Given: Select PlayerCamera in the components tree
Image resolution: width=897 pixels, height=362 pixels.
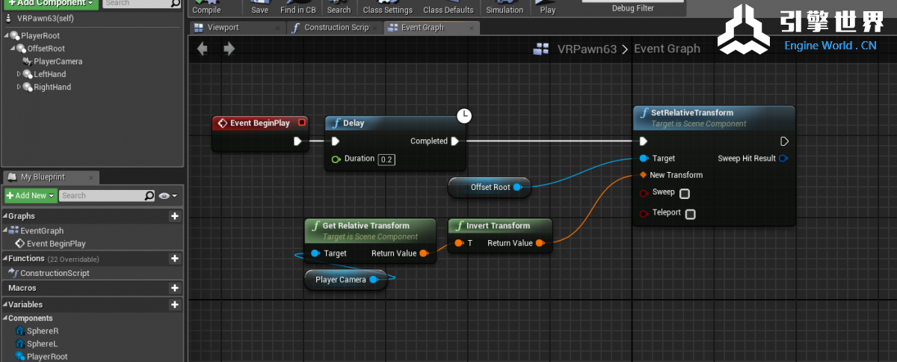Looking at the screenshot, I should point(58,61).
